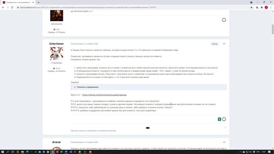Open Task View on taskbar
This screenshot has width=274, height=154.
12,152
